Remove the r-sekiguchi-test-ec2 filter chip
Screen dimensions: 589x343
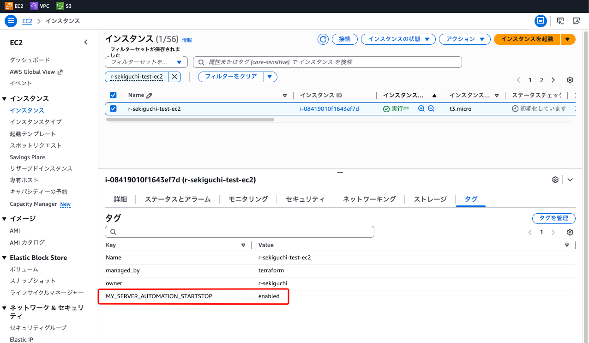pos(174,77)
